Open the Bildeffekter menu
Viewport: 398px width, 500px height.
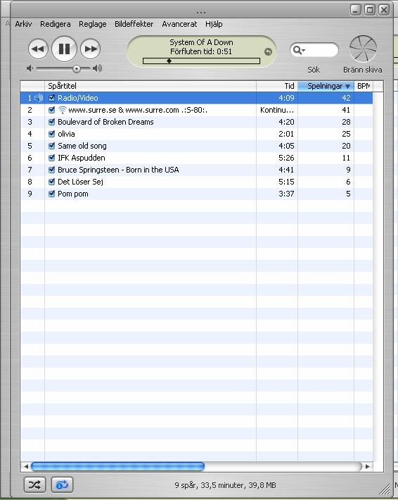click(134, 24)
